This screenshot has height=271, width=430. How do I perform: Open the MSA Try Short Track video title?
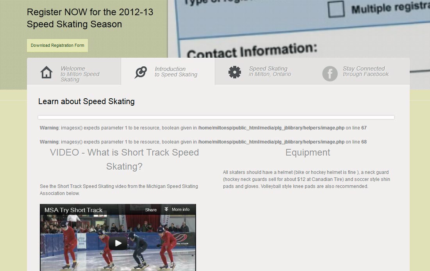pos(73,210)
